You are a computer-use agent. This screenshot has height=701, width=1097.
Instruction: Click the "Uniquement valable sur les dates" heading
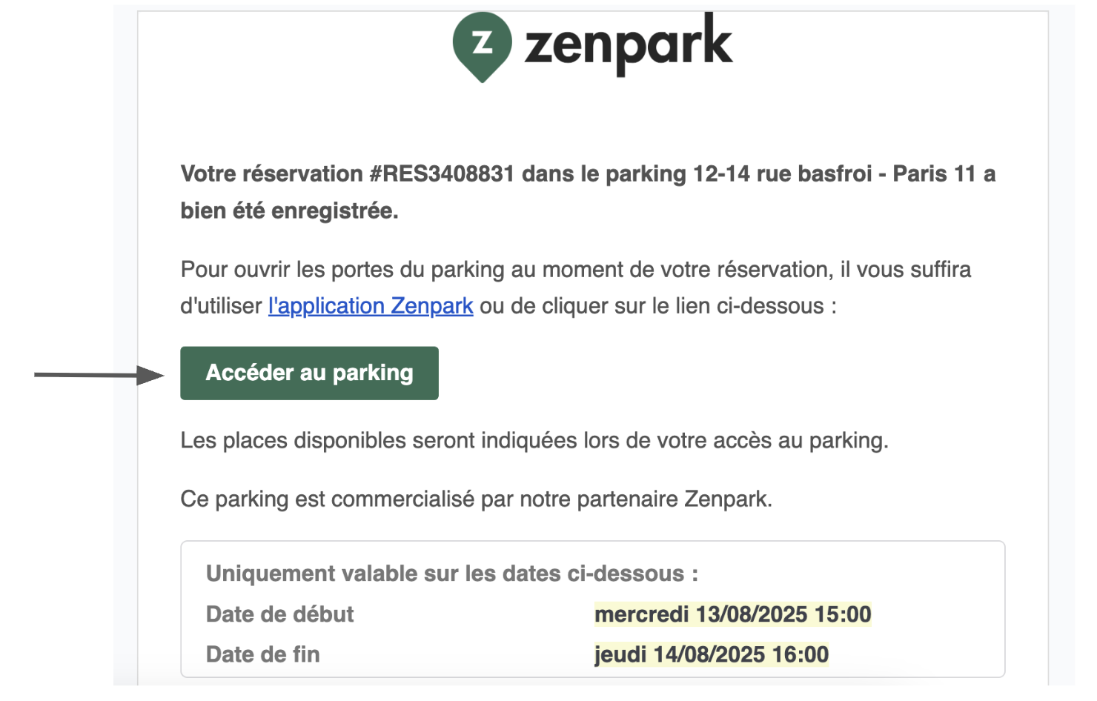coord(451,574)
